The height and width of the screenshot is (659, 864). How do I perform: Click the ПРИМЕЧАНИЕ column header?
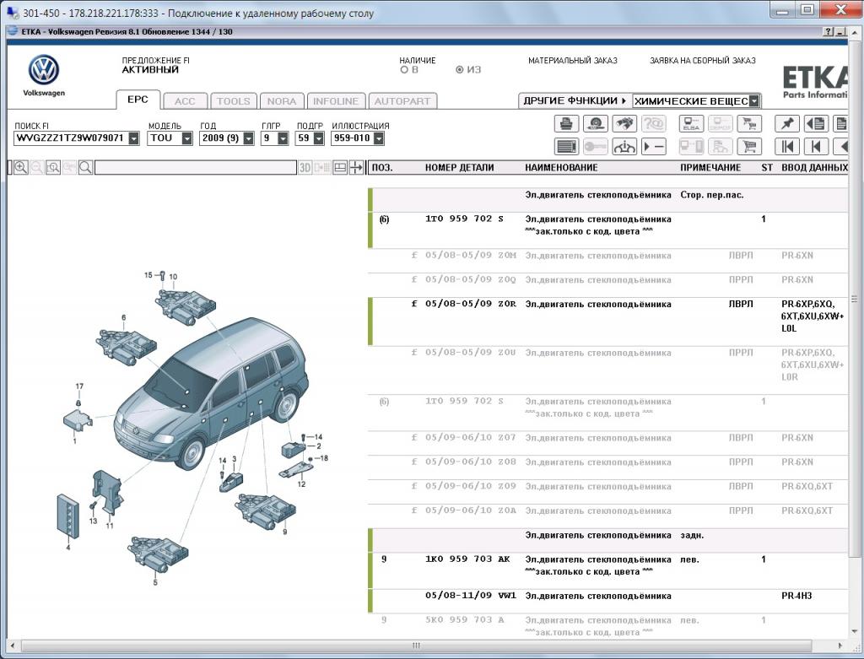tap(710, 168)
